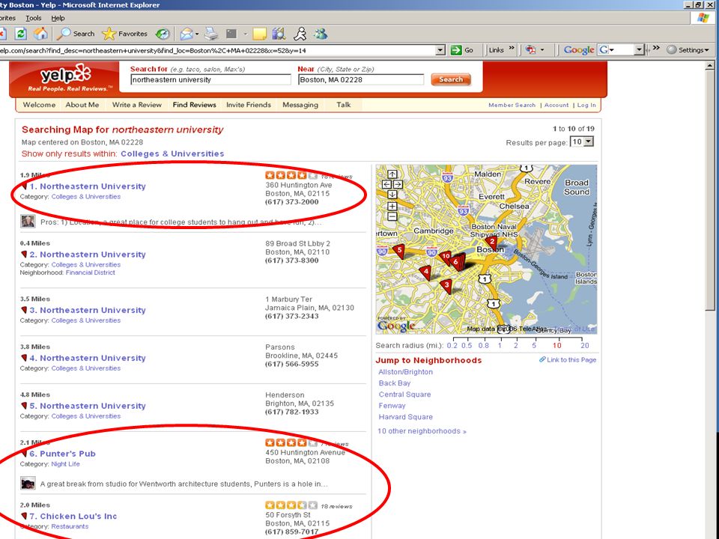Open the PDF converter dropdown arrow
719x539 pixels.
coord(542,50)
